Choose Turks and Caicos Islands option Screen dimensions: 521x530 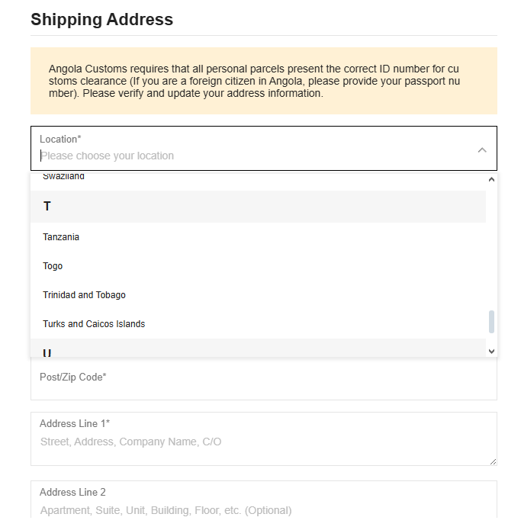(259, 324)
